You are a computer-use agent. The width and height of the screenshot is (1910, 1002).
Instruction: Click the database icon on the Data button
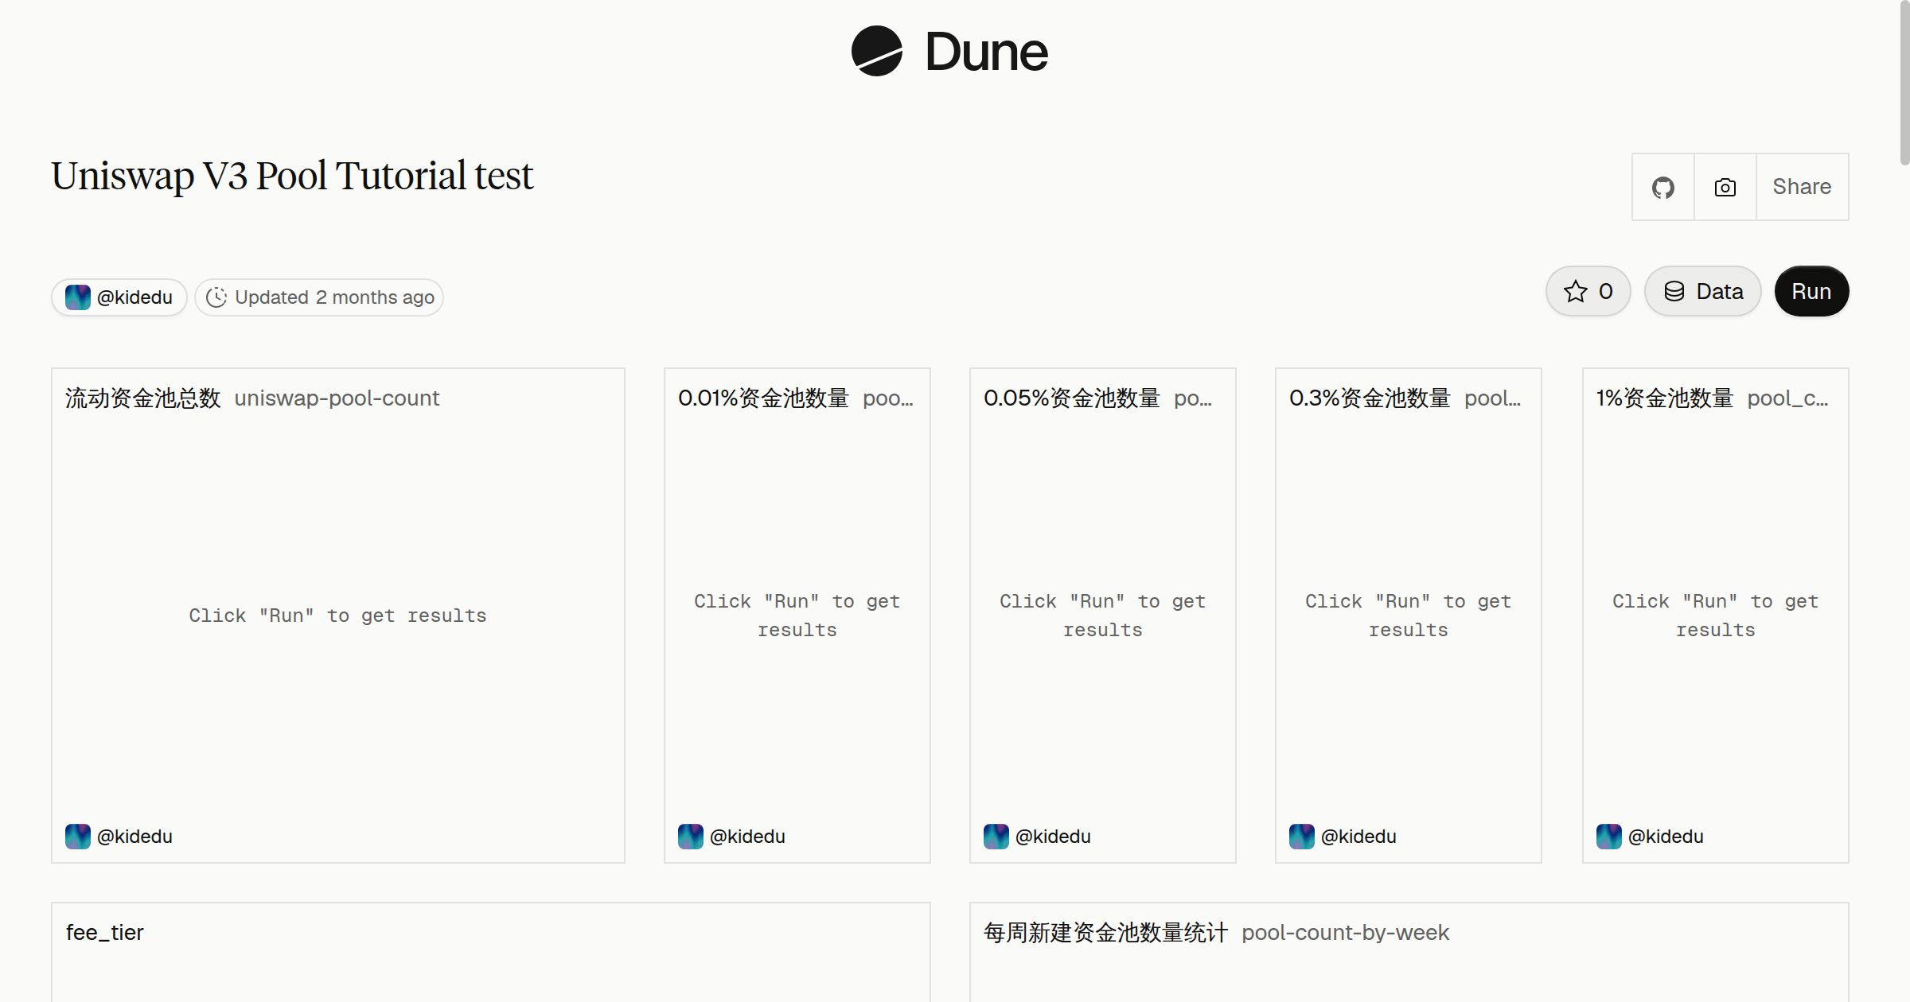point(1674,292)
